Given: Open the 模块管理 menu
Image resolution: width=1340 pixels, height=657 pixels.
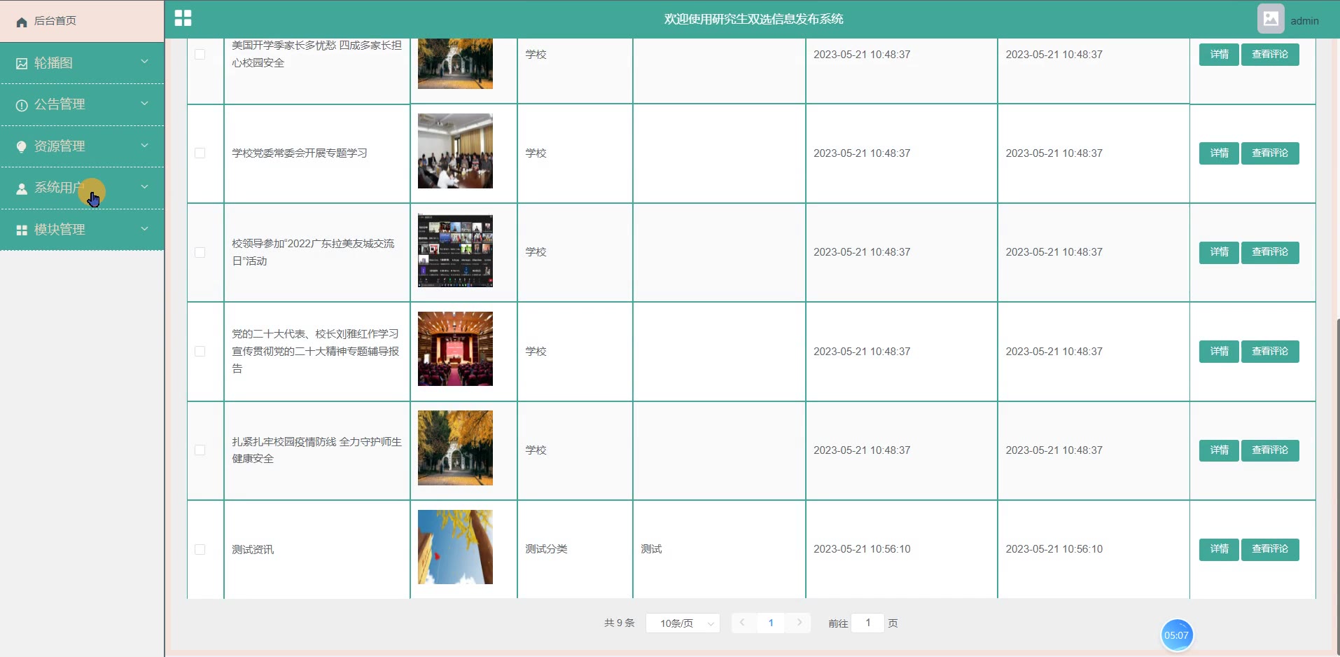Looking at the screenshot, I should (82, 230).
